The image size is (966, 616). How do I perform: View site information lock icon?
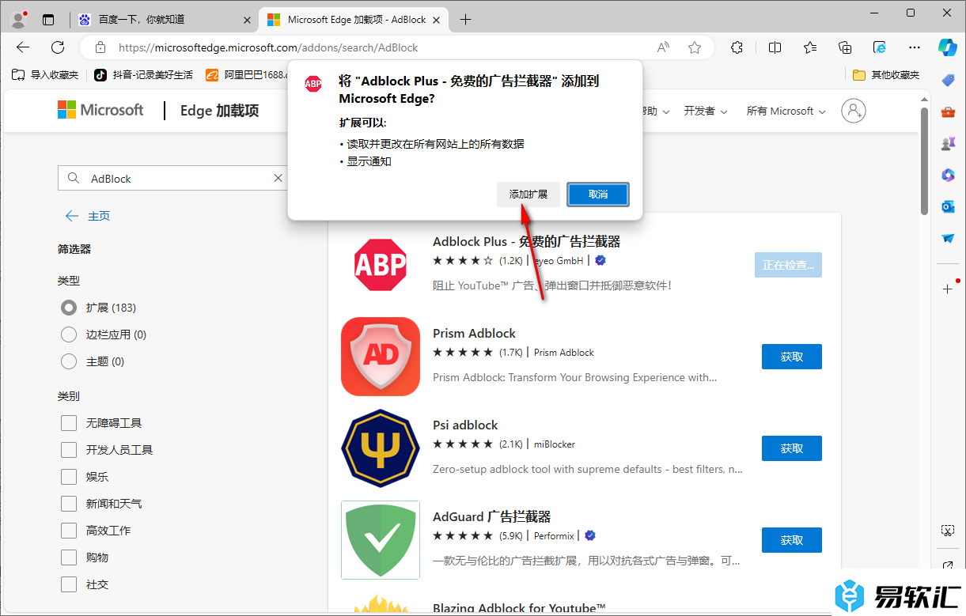(100, 47)
